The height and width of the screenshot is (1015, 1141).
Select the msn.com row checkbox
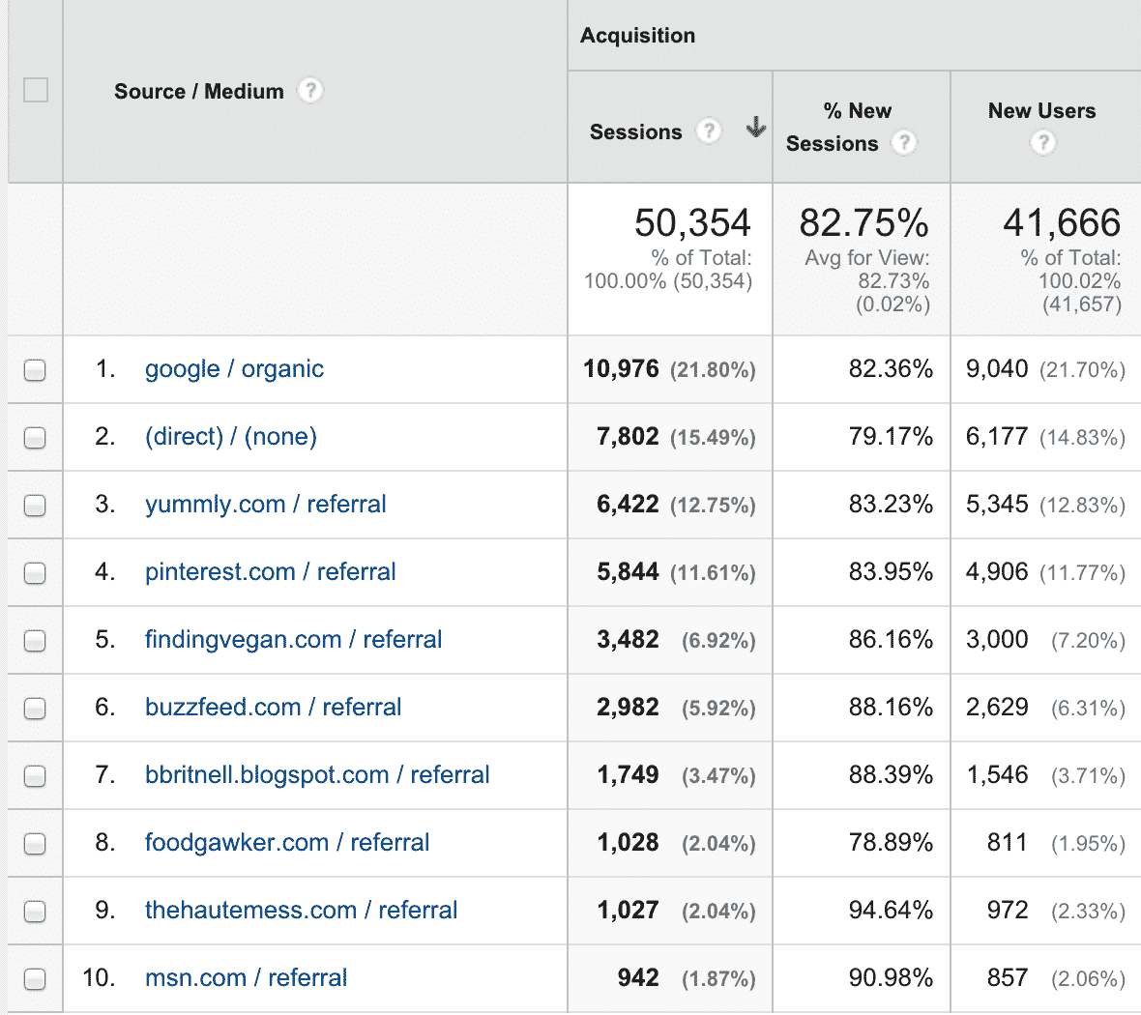(35, 979)
